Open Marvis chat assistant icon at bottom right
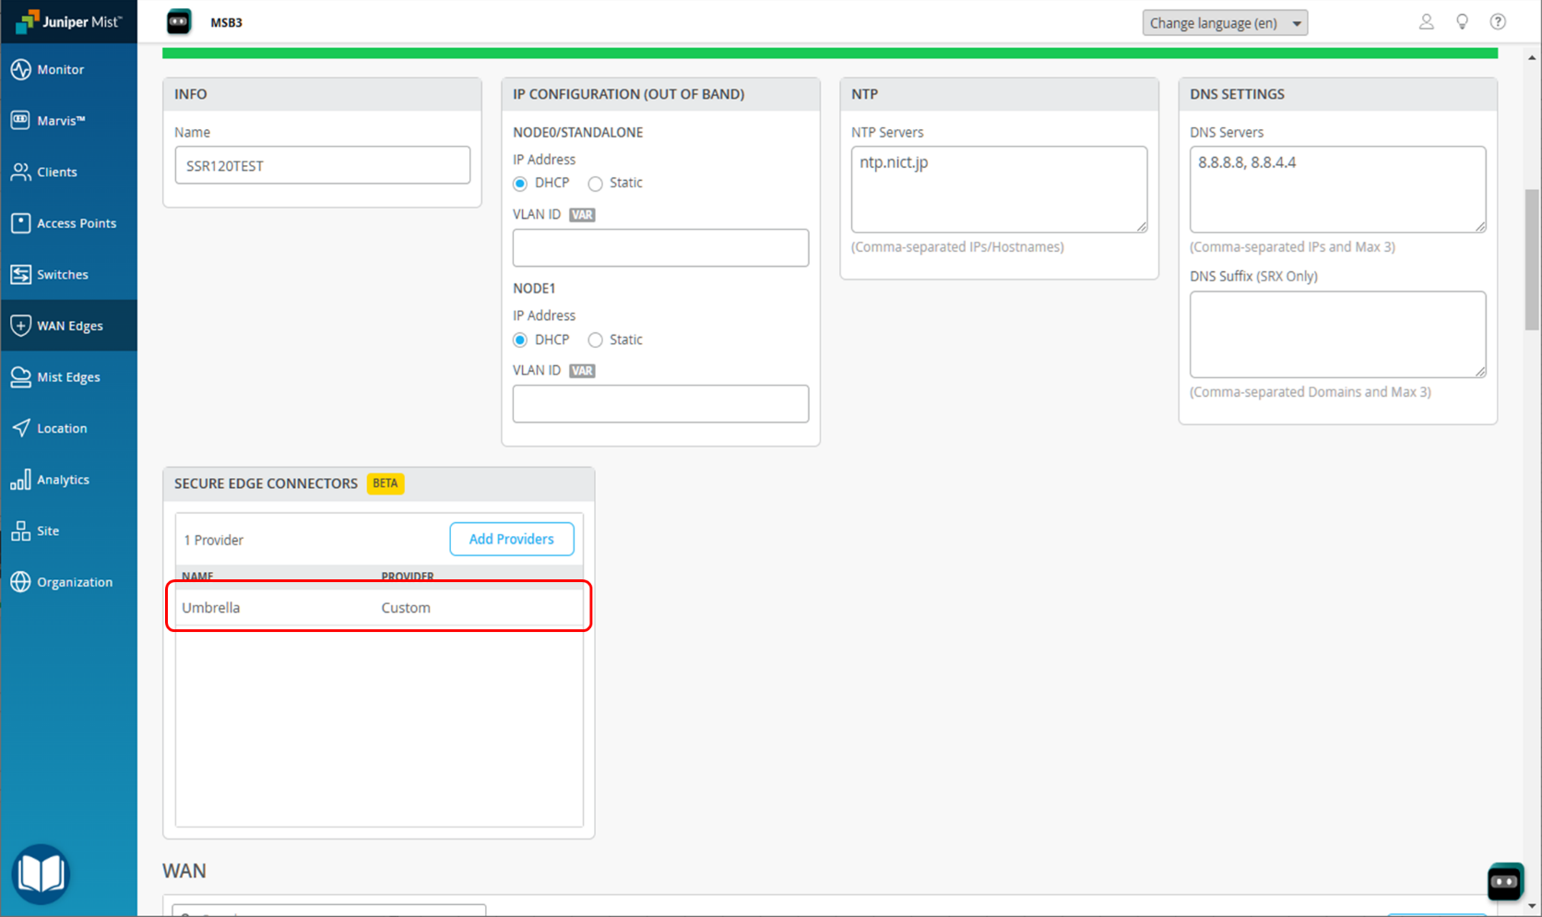1542x917 pixels. (x=1505, y=882)
